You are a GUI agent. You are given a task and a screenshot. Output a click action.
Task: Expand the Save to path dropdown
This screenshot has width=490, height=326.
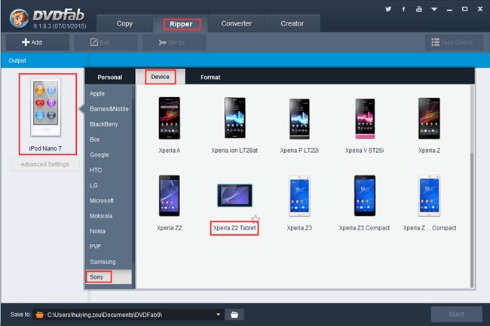click(x=219, y=315)
